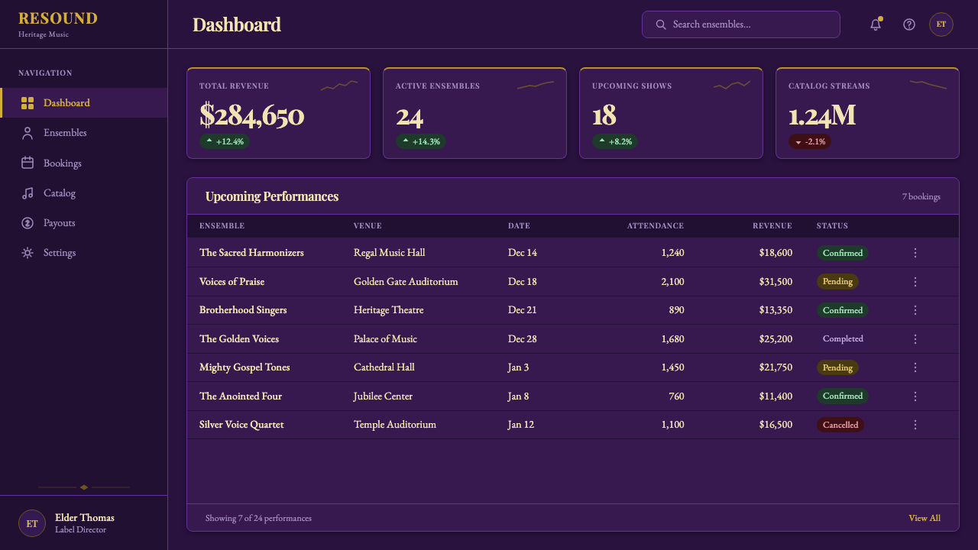This screenshot has width=978, height=550.
Task: Sort by Ensemble column header
Action: [x=222, y=226]
